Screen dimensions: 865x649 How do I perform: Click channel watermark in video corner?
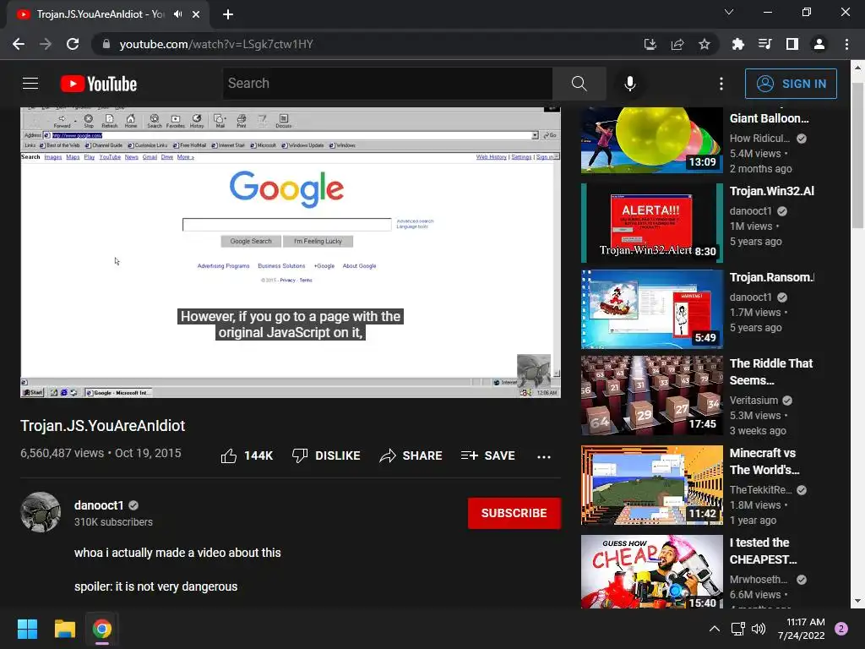click(534, 371)
